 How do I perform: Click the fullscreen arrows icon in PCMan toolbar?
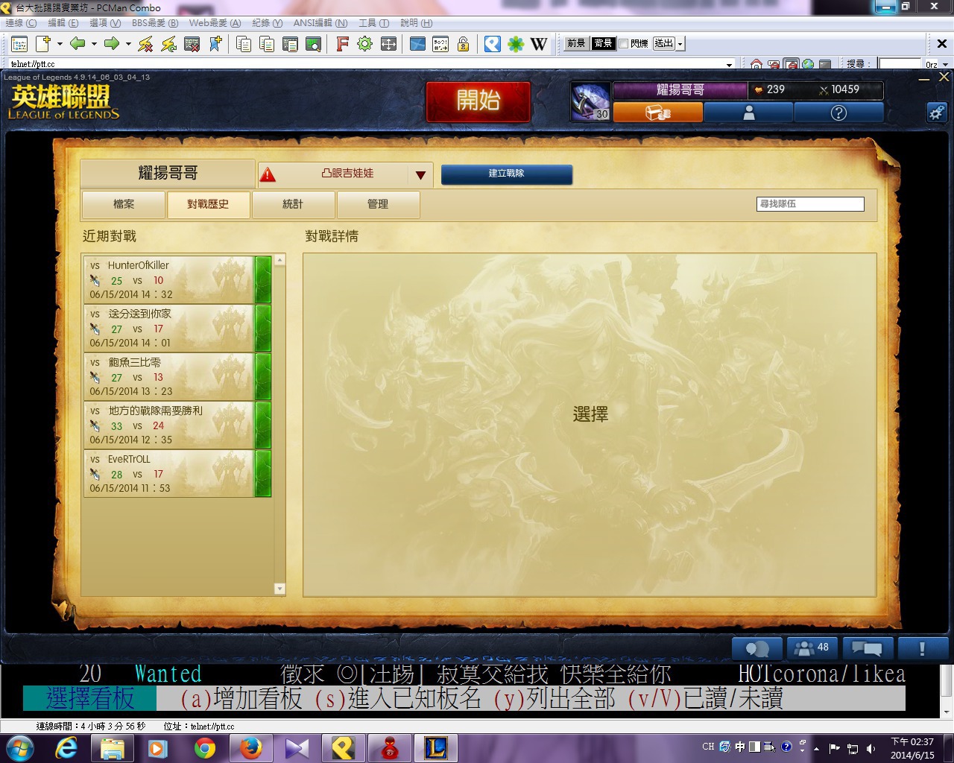(388, 44)
